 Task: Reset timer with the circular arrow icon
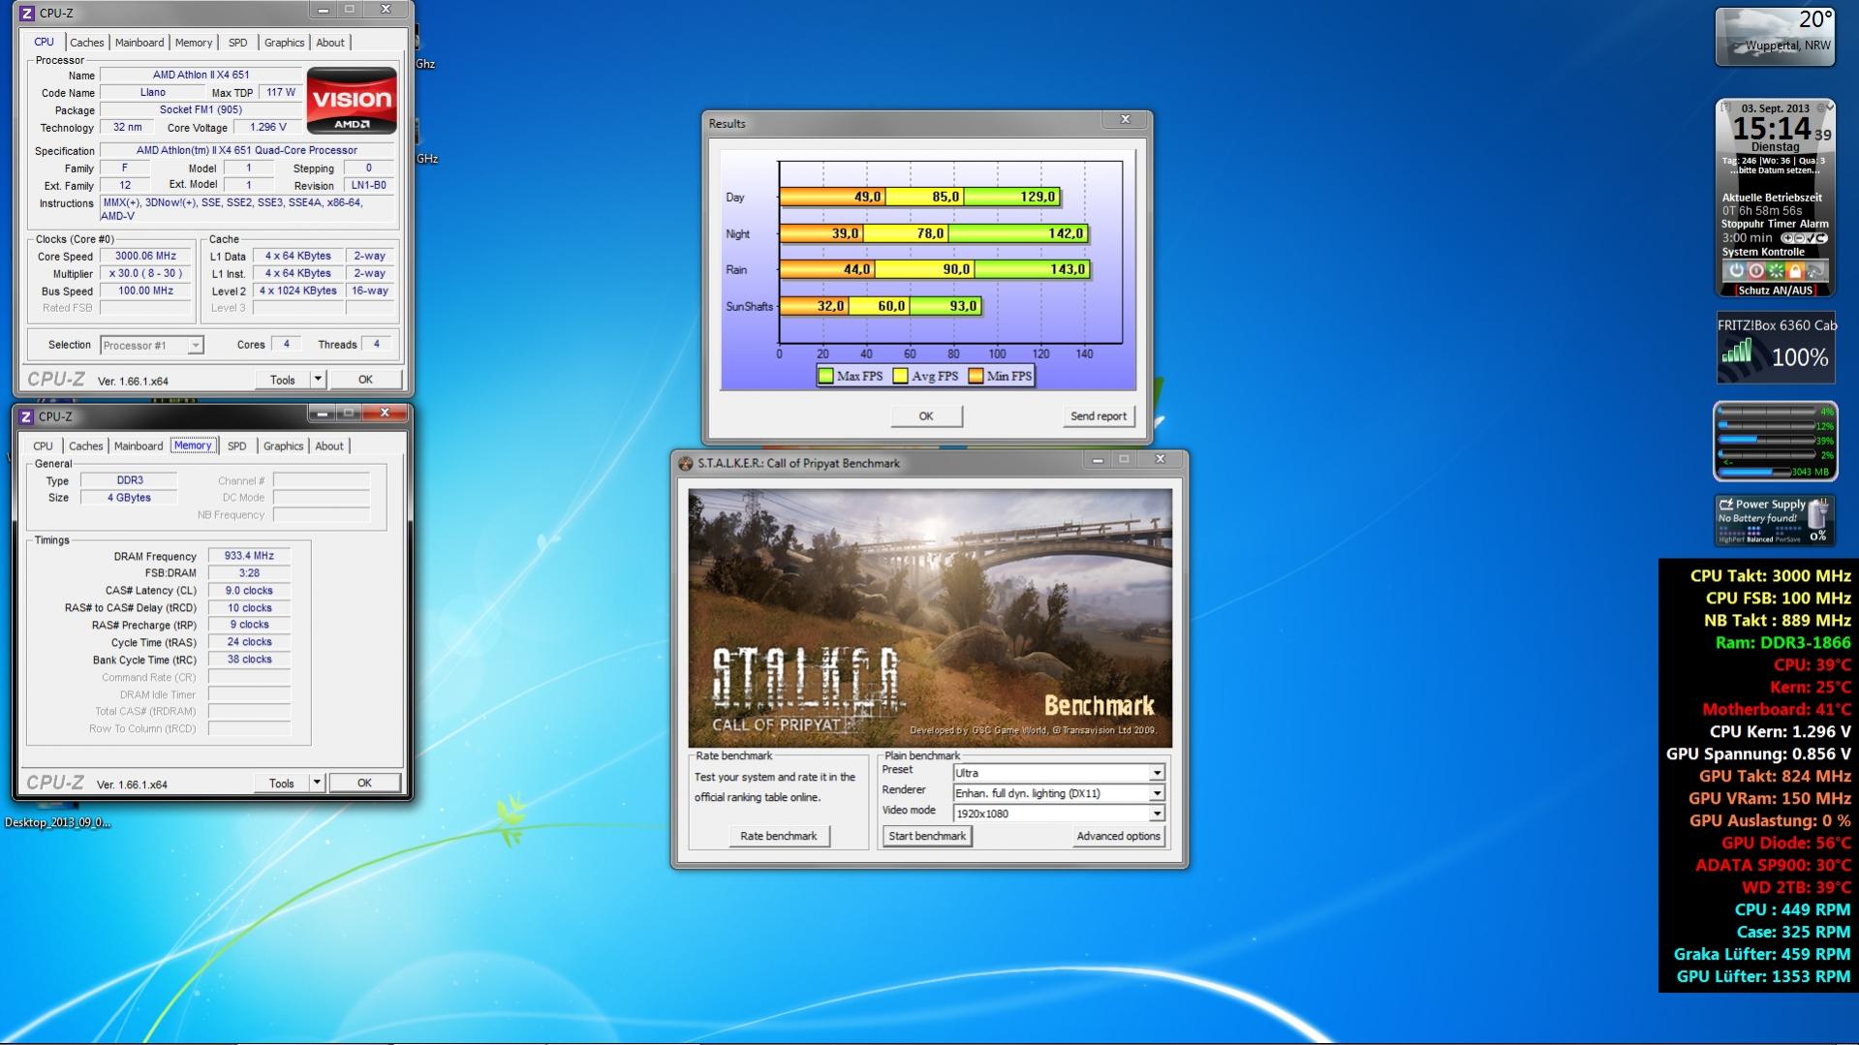(1821, 238)
